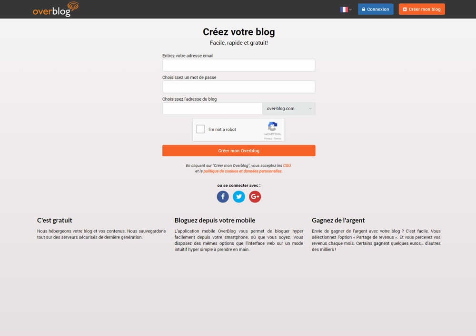Focus the email address field

tap(238, 65)
